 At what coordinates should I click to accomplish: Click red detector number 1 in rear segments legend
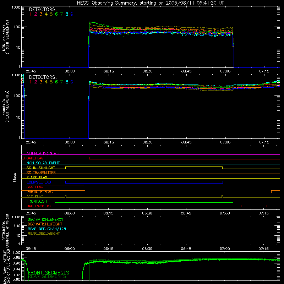point(31,82)
